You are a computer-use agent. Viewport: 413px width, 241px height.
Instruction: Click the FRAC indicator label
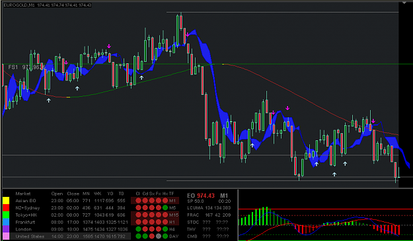pos(193,215)
